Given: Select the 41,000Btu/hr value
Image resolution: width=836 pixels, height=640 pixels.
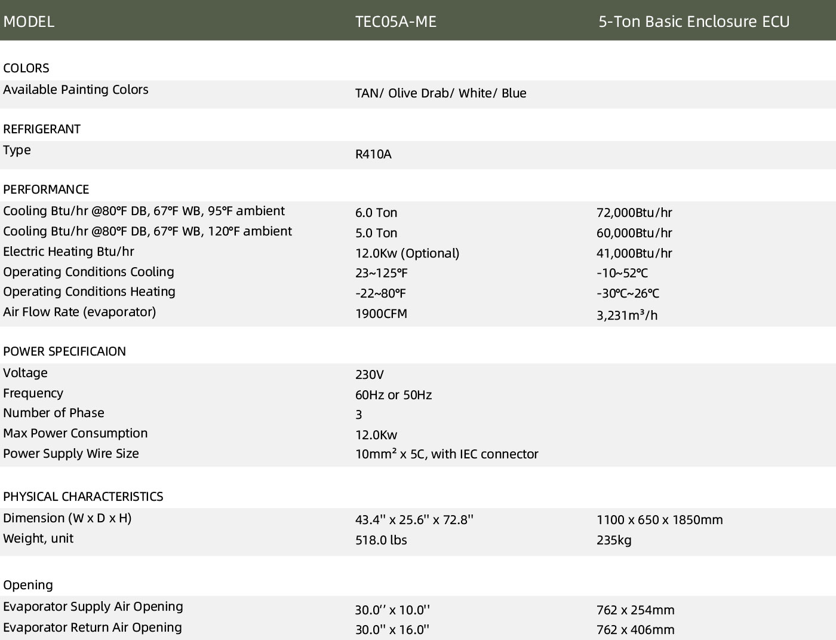Looking at the screenshot, I should (634, 253).
